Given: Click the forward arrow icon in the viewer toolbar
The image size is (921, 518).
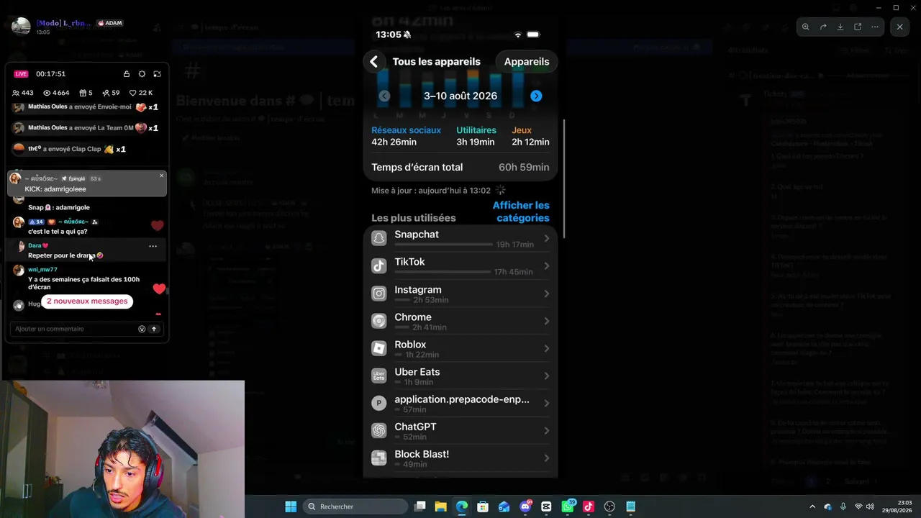Looking at the screenshot, I should coord(823,27).
